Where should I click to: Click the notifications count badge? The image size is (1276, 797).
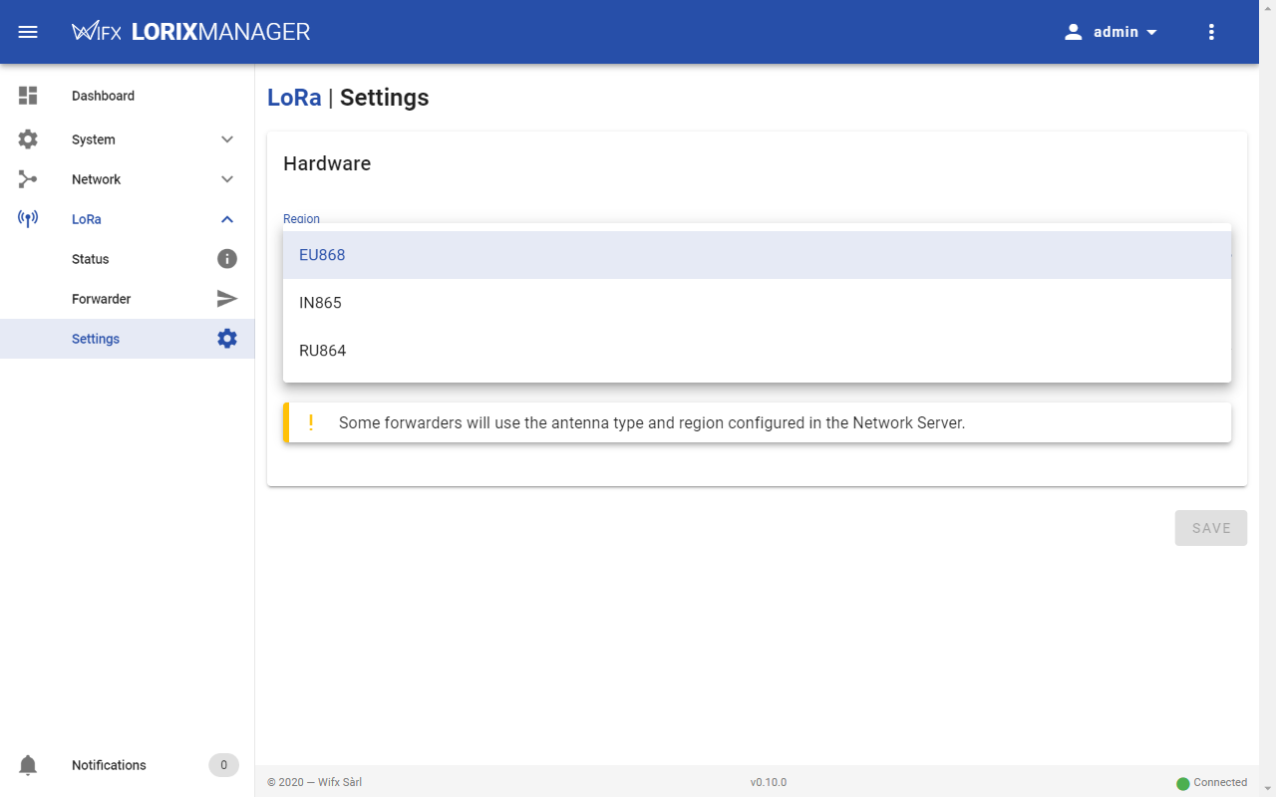click(223, 765)
